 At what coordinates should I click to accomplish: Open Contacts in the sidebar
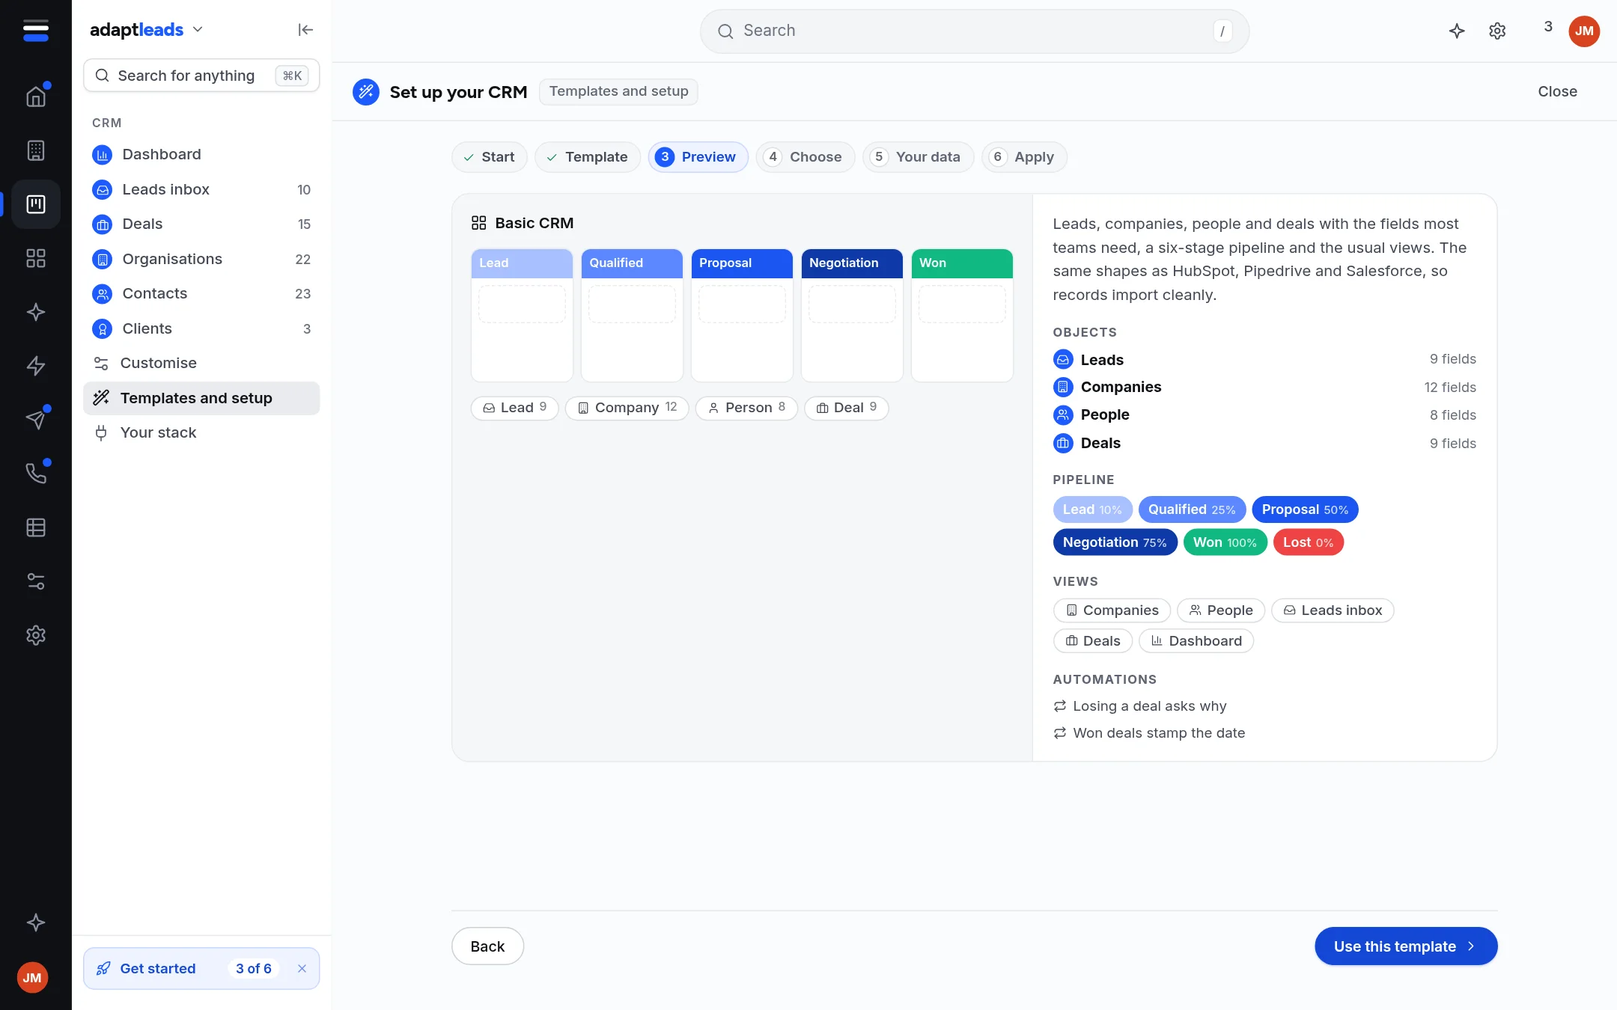coord(201,294)
